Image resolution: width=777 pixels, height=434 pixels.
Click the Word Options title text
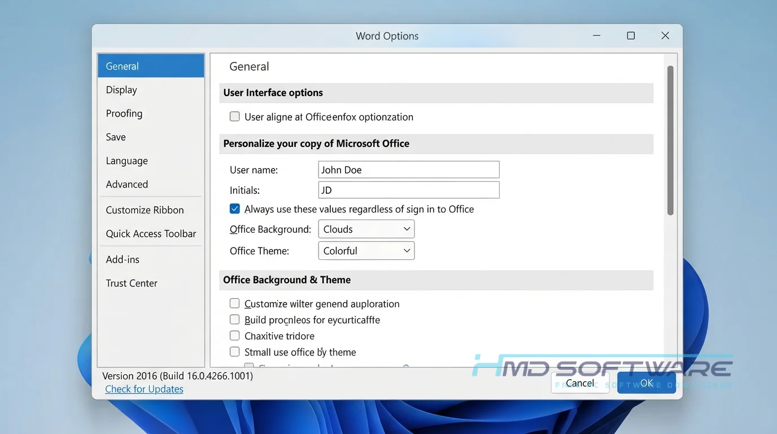[387, 36]
